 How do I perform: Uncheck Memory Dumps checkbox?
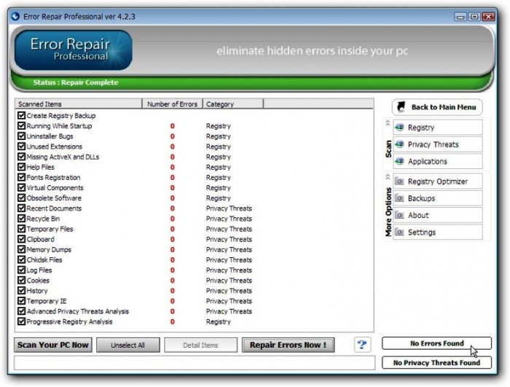pyautogui.click(x=21, y=249)
